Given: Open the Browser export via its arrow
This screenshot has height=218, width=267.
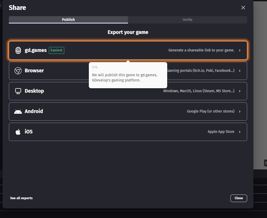Looking at the screenshot, I should click(x=240, y=71).
